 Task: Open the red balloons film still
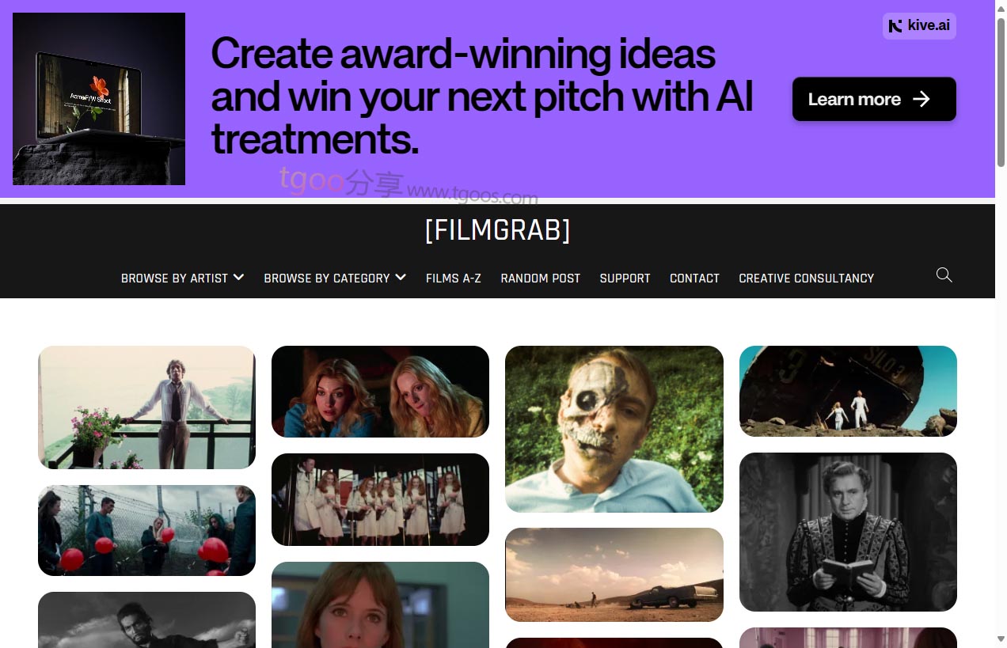click(146, 531)
